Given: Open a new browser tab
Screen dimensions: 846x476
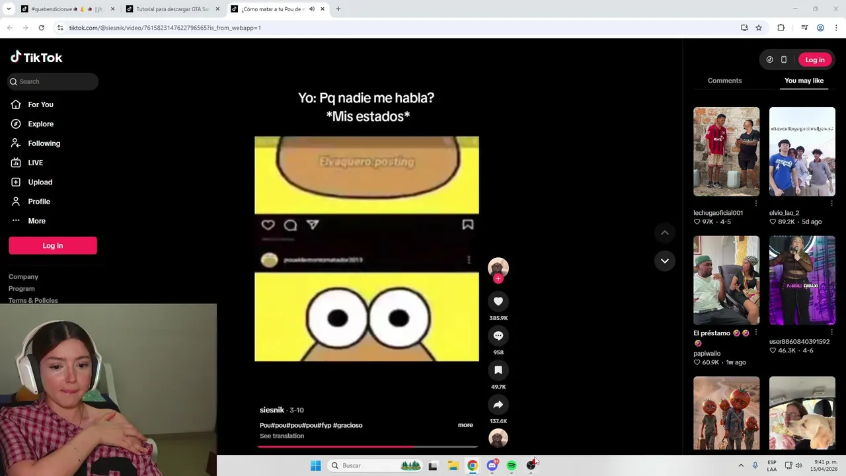Looking at the screenshot, I should (338, 9).
